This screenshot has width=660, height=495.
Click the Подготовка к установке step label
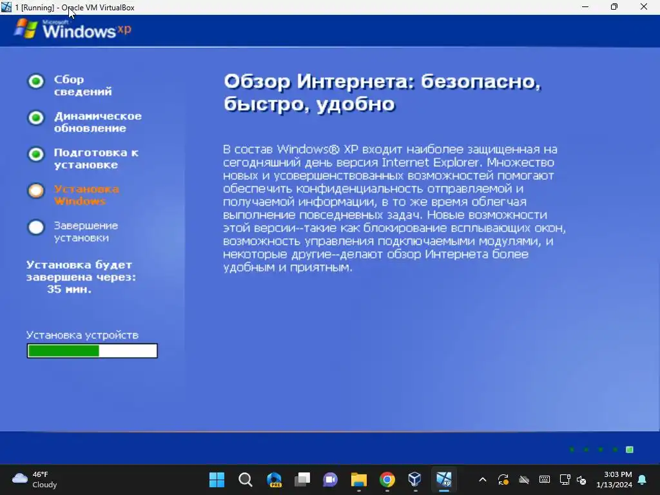(x=97, y=159)
